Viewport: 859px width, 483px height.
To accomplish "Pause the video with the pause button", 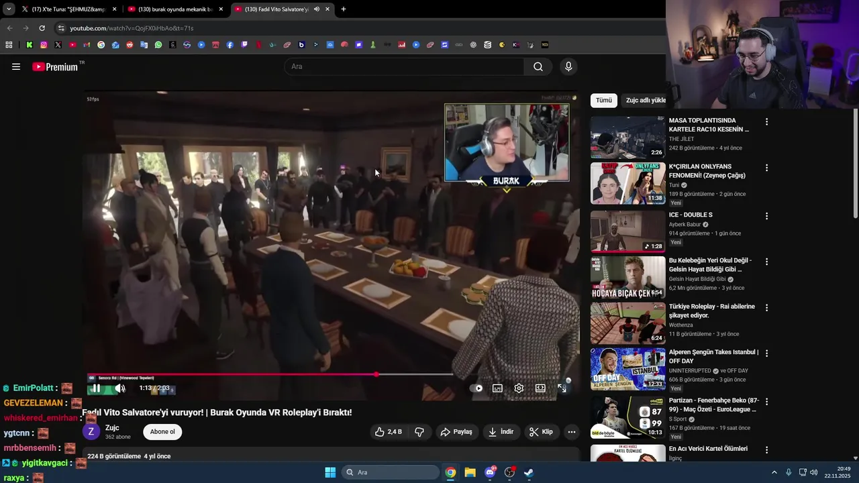I will pyautogui.click(x=96, y=388).
